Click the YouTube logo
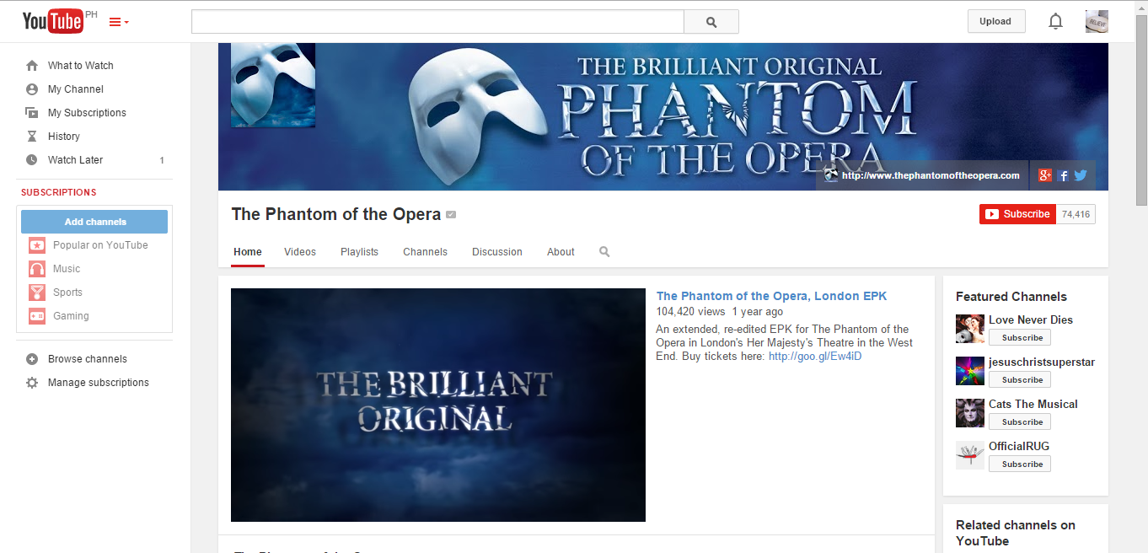Viewport: 1148px width, 553px height. (x=53, y=22)
